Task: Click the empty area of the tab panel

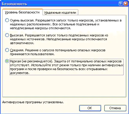Action: point(64,86)
